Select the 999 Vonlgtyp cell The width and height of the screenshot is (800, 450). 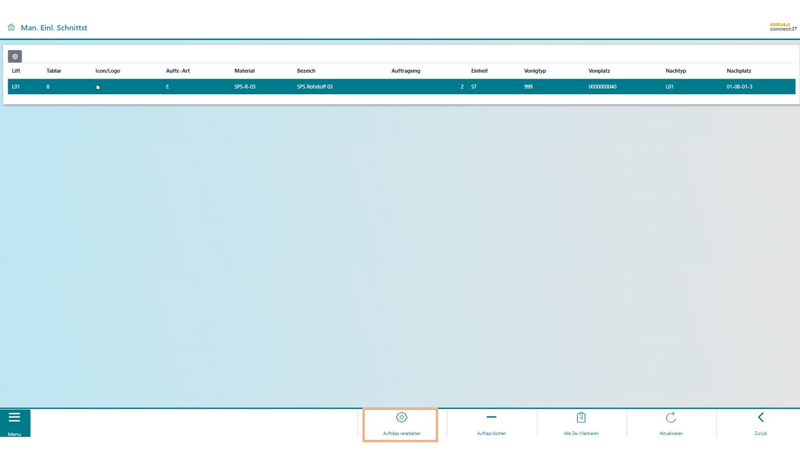[528, 87]
